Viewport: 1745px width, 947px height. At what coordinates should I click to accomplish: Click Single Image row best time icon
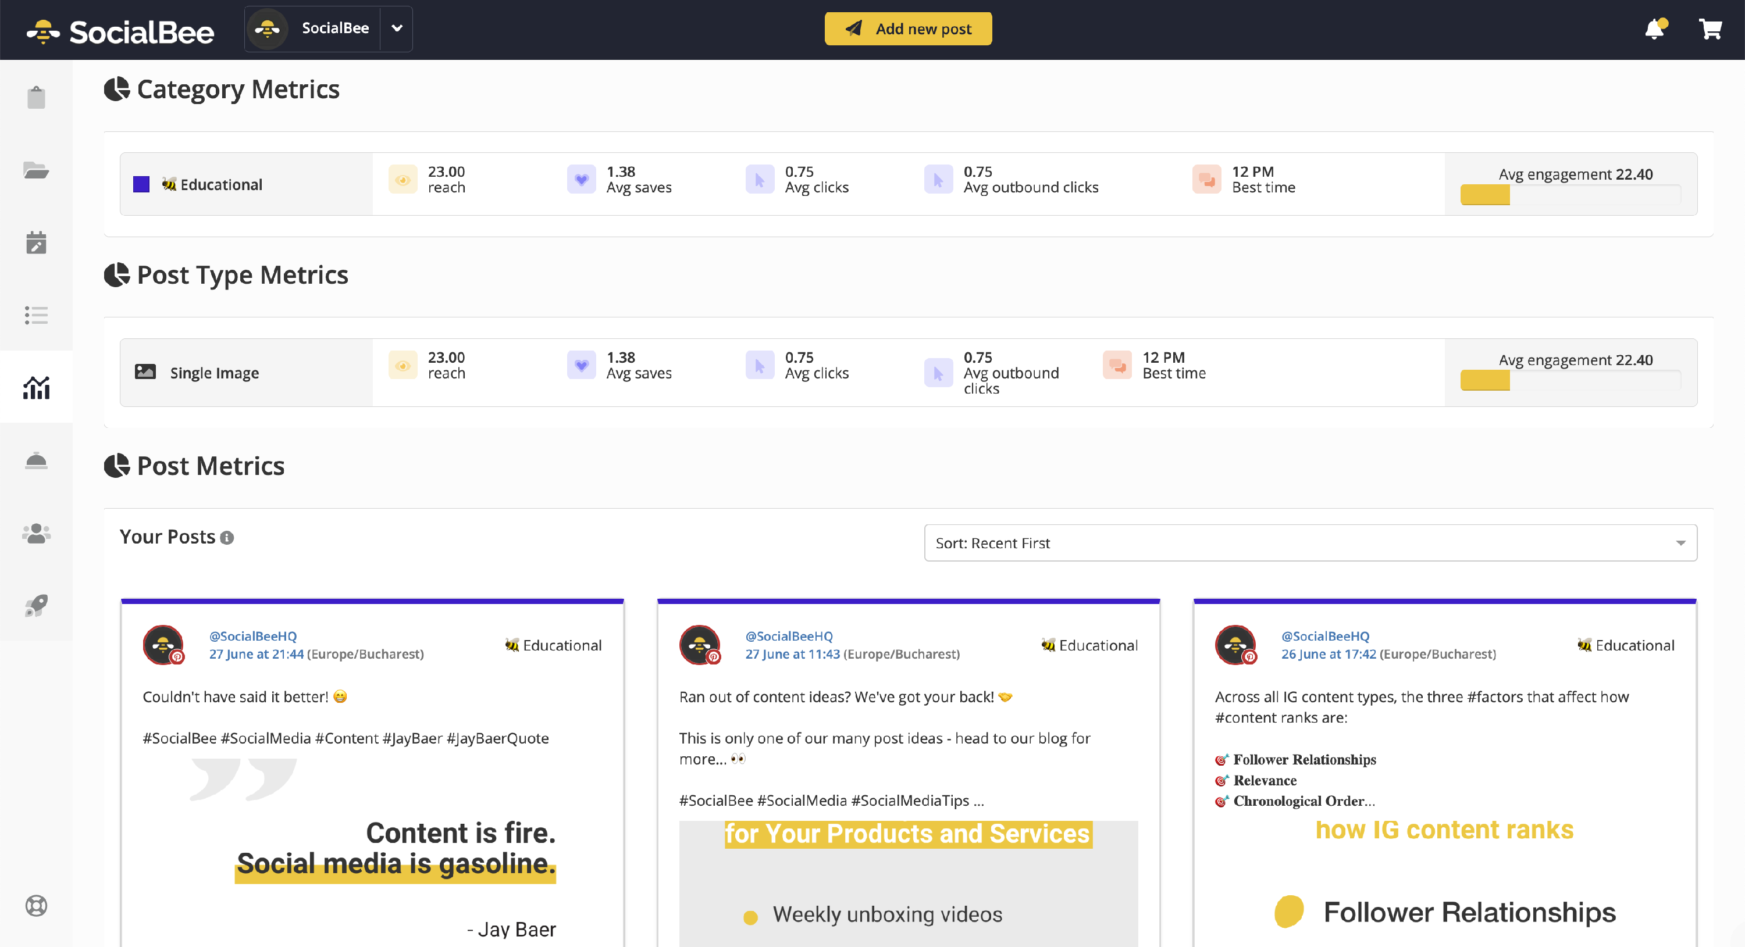[1117, 366]
